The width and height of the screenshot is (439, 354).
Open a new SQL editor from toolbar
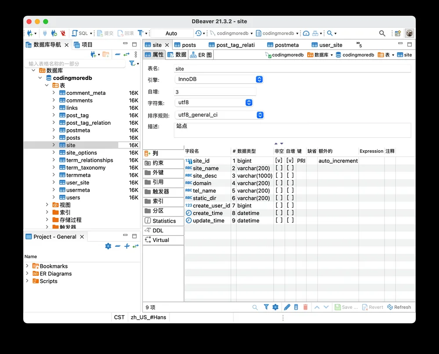click(x=80, y=33)
